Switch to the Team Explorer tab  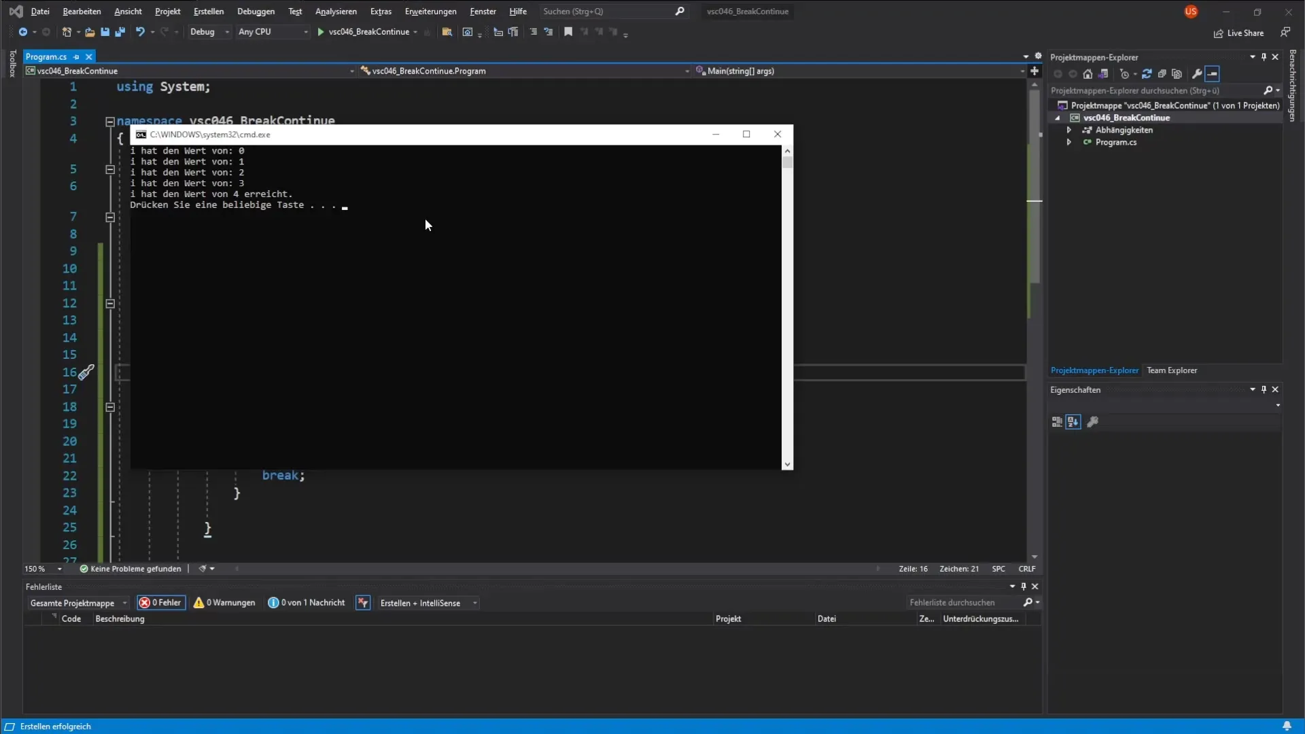tap(1172, 370)
